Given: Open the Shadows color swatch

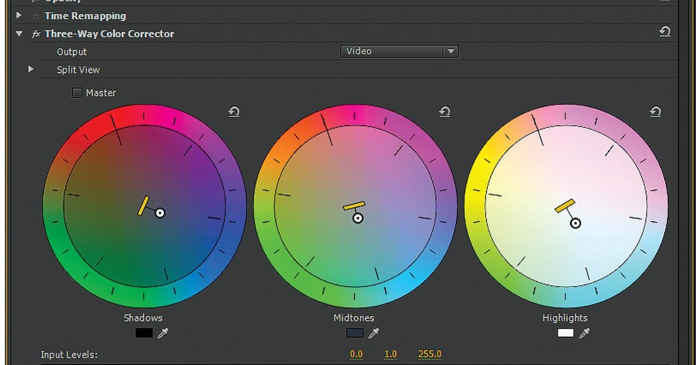Looking at the screenshot, I should click(143, 333).
